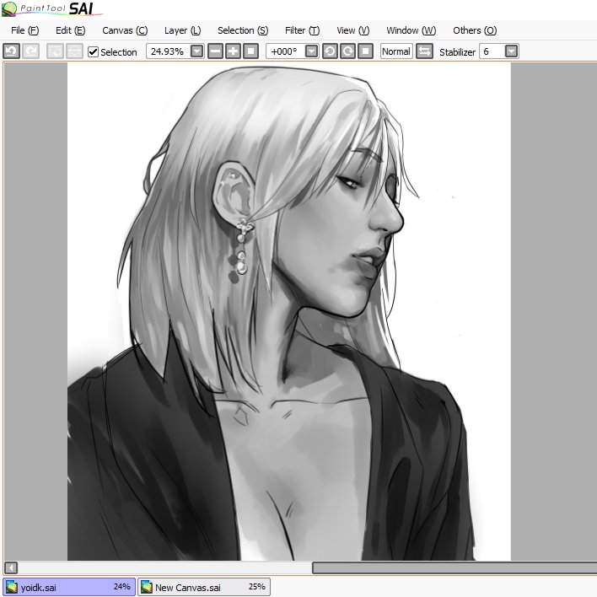Screen dimensions: 597x597
Task: Click the Redo arrow icon
Action: coord(31,51)
